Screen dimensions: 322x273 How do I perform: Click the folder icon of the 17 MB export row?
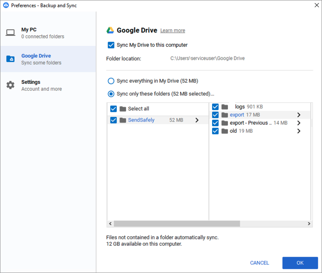pyautogui.click(x=224, y=115)
